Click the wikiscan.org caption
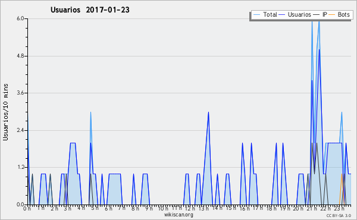 tap(178, 215)
